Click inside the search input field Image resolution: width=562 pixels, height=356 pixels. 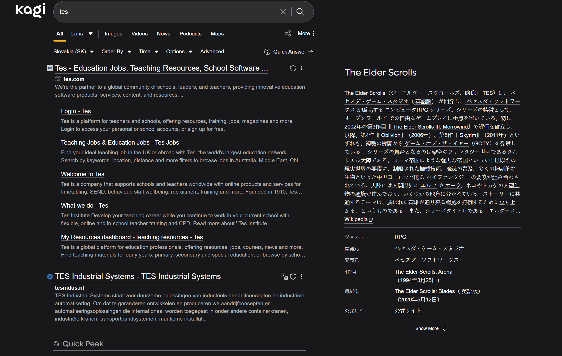pyautogui.click(x=166, y=12)
